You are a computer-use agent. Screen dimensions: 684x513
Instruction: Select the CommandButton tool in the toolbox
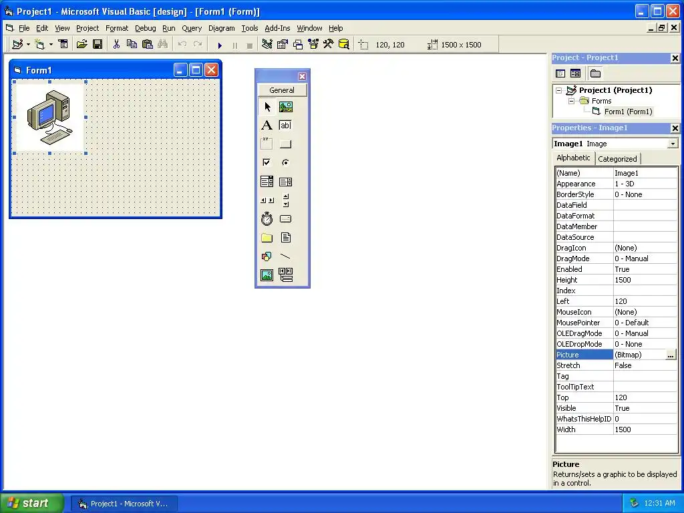coord(286,144)
